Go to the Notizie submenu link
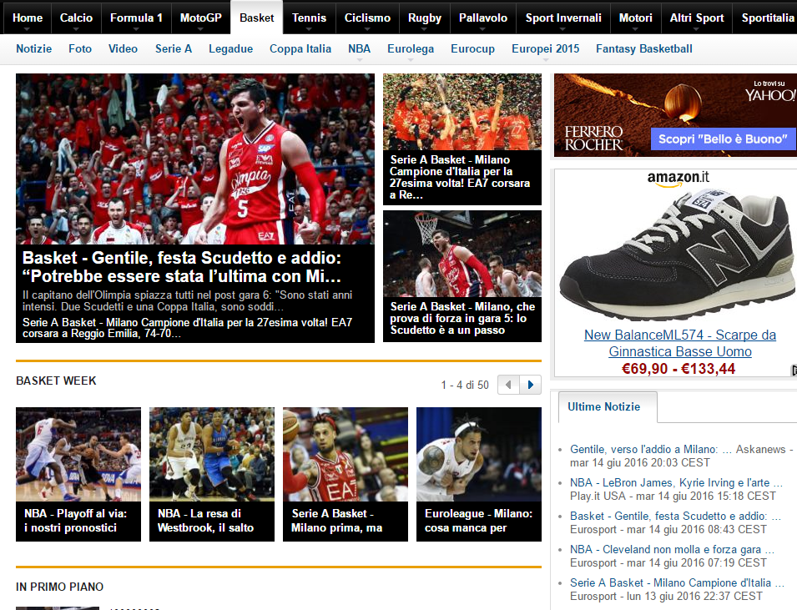This screenshot has height=610, width=797. tap(34, 48)
